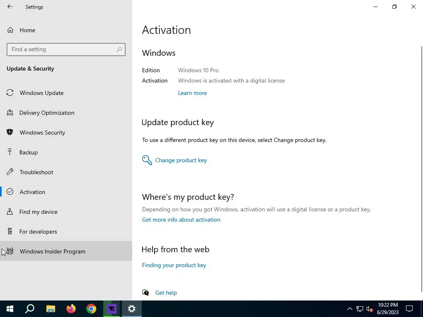Open the clock showing 10:22 PM
423x317 pixels.
[387, 309]
